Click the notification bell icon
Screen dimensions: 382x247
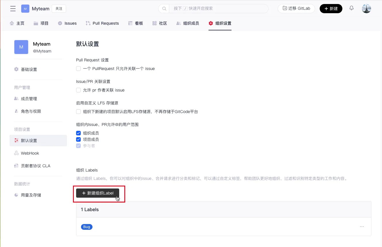click(351, 8)
